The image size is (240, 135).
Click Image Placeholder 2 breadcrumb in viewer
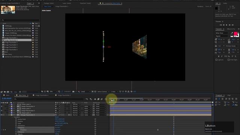point(61,6)
